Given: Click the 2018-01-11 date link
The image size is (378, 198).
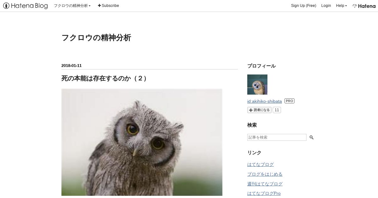Looking at the screenshot, I should pyautogui.click(x=72, y=66).
